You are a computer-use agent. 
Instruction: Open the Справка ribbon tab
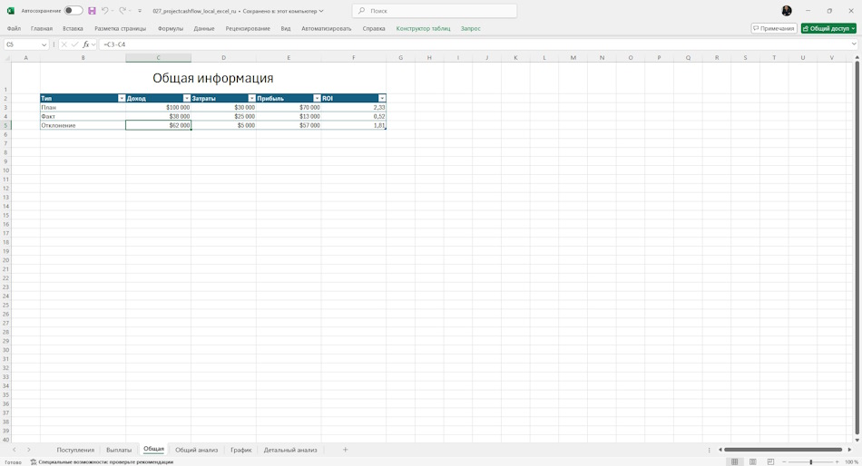pos(374,29)
